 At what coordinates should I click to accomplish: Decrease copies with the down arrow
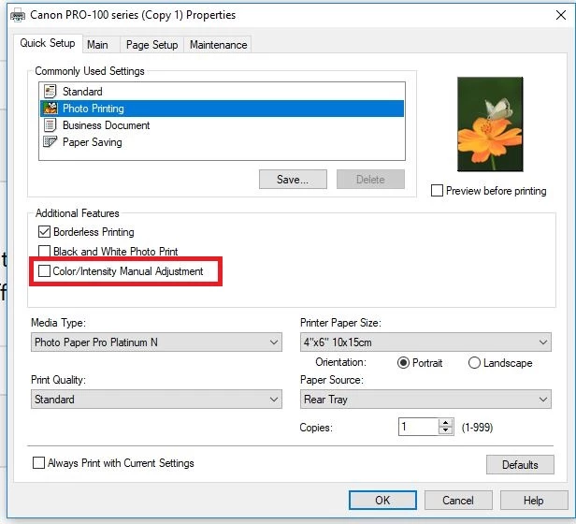(x=446, y=431)
